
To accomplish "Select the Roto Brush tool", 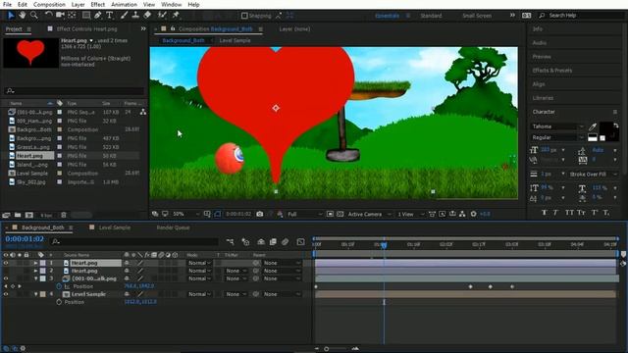I will tap(162, 16).
